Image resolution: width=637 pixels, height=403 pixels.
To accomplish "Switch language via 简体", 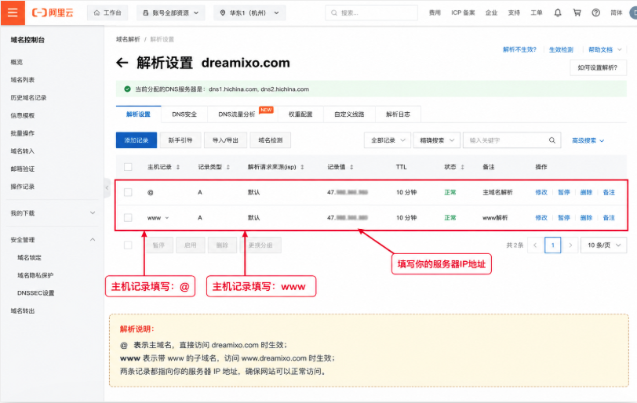I will [617, 13].
